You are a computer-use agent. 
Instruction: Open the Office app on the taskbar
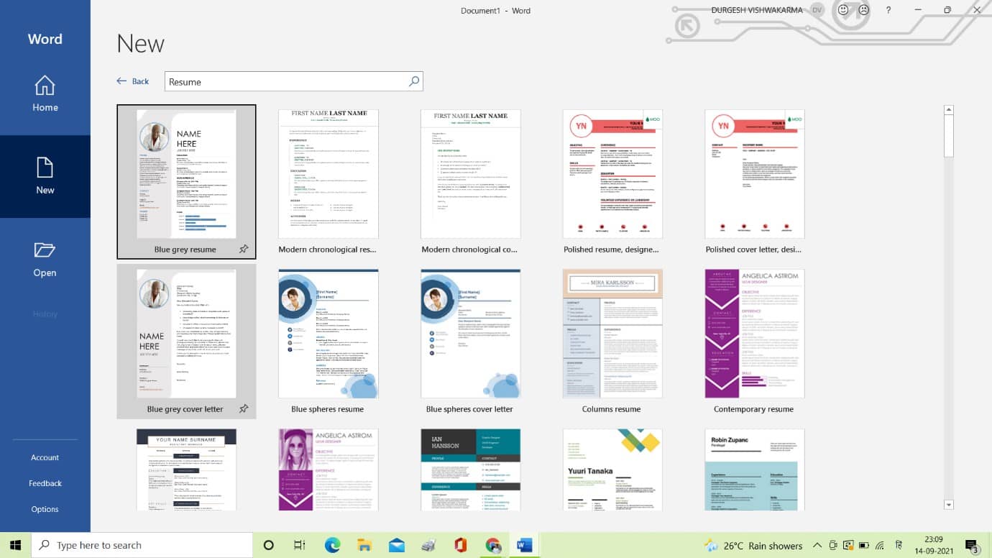coord(461,545)
